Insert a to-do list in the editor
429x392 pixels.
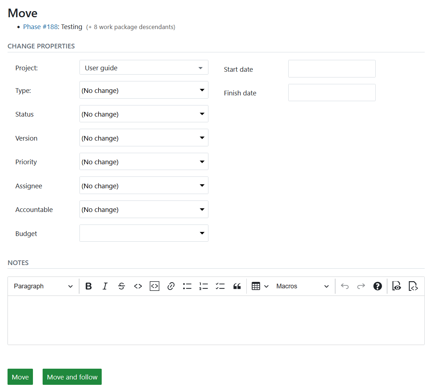220,286
